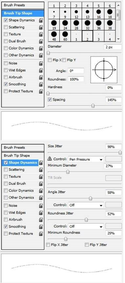Open the Roundness Jitter control dropdown
The image size is (125, 283).
coord(86,226)
